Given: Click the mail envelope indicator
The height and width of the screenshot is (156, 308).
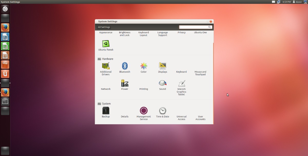Looking at the screenshot, I should click(274, 2).
